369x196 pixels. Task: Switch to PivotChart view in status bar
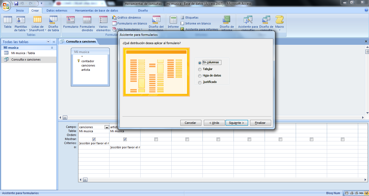[x=356, y=193]
